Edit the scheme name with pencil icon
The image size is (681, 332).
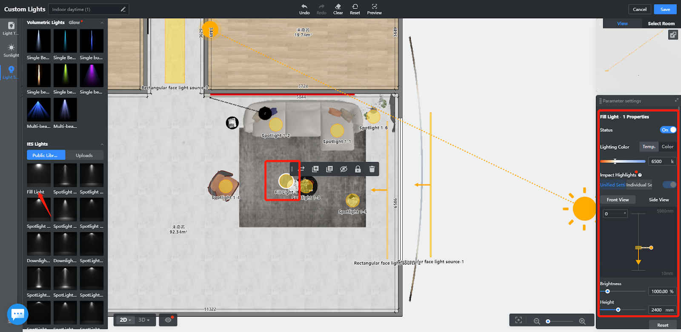[x=123, y=9]
